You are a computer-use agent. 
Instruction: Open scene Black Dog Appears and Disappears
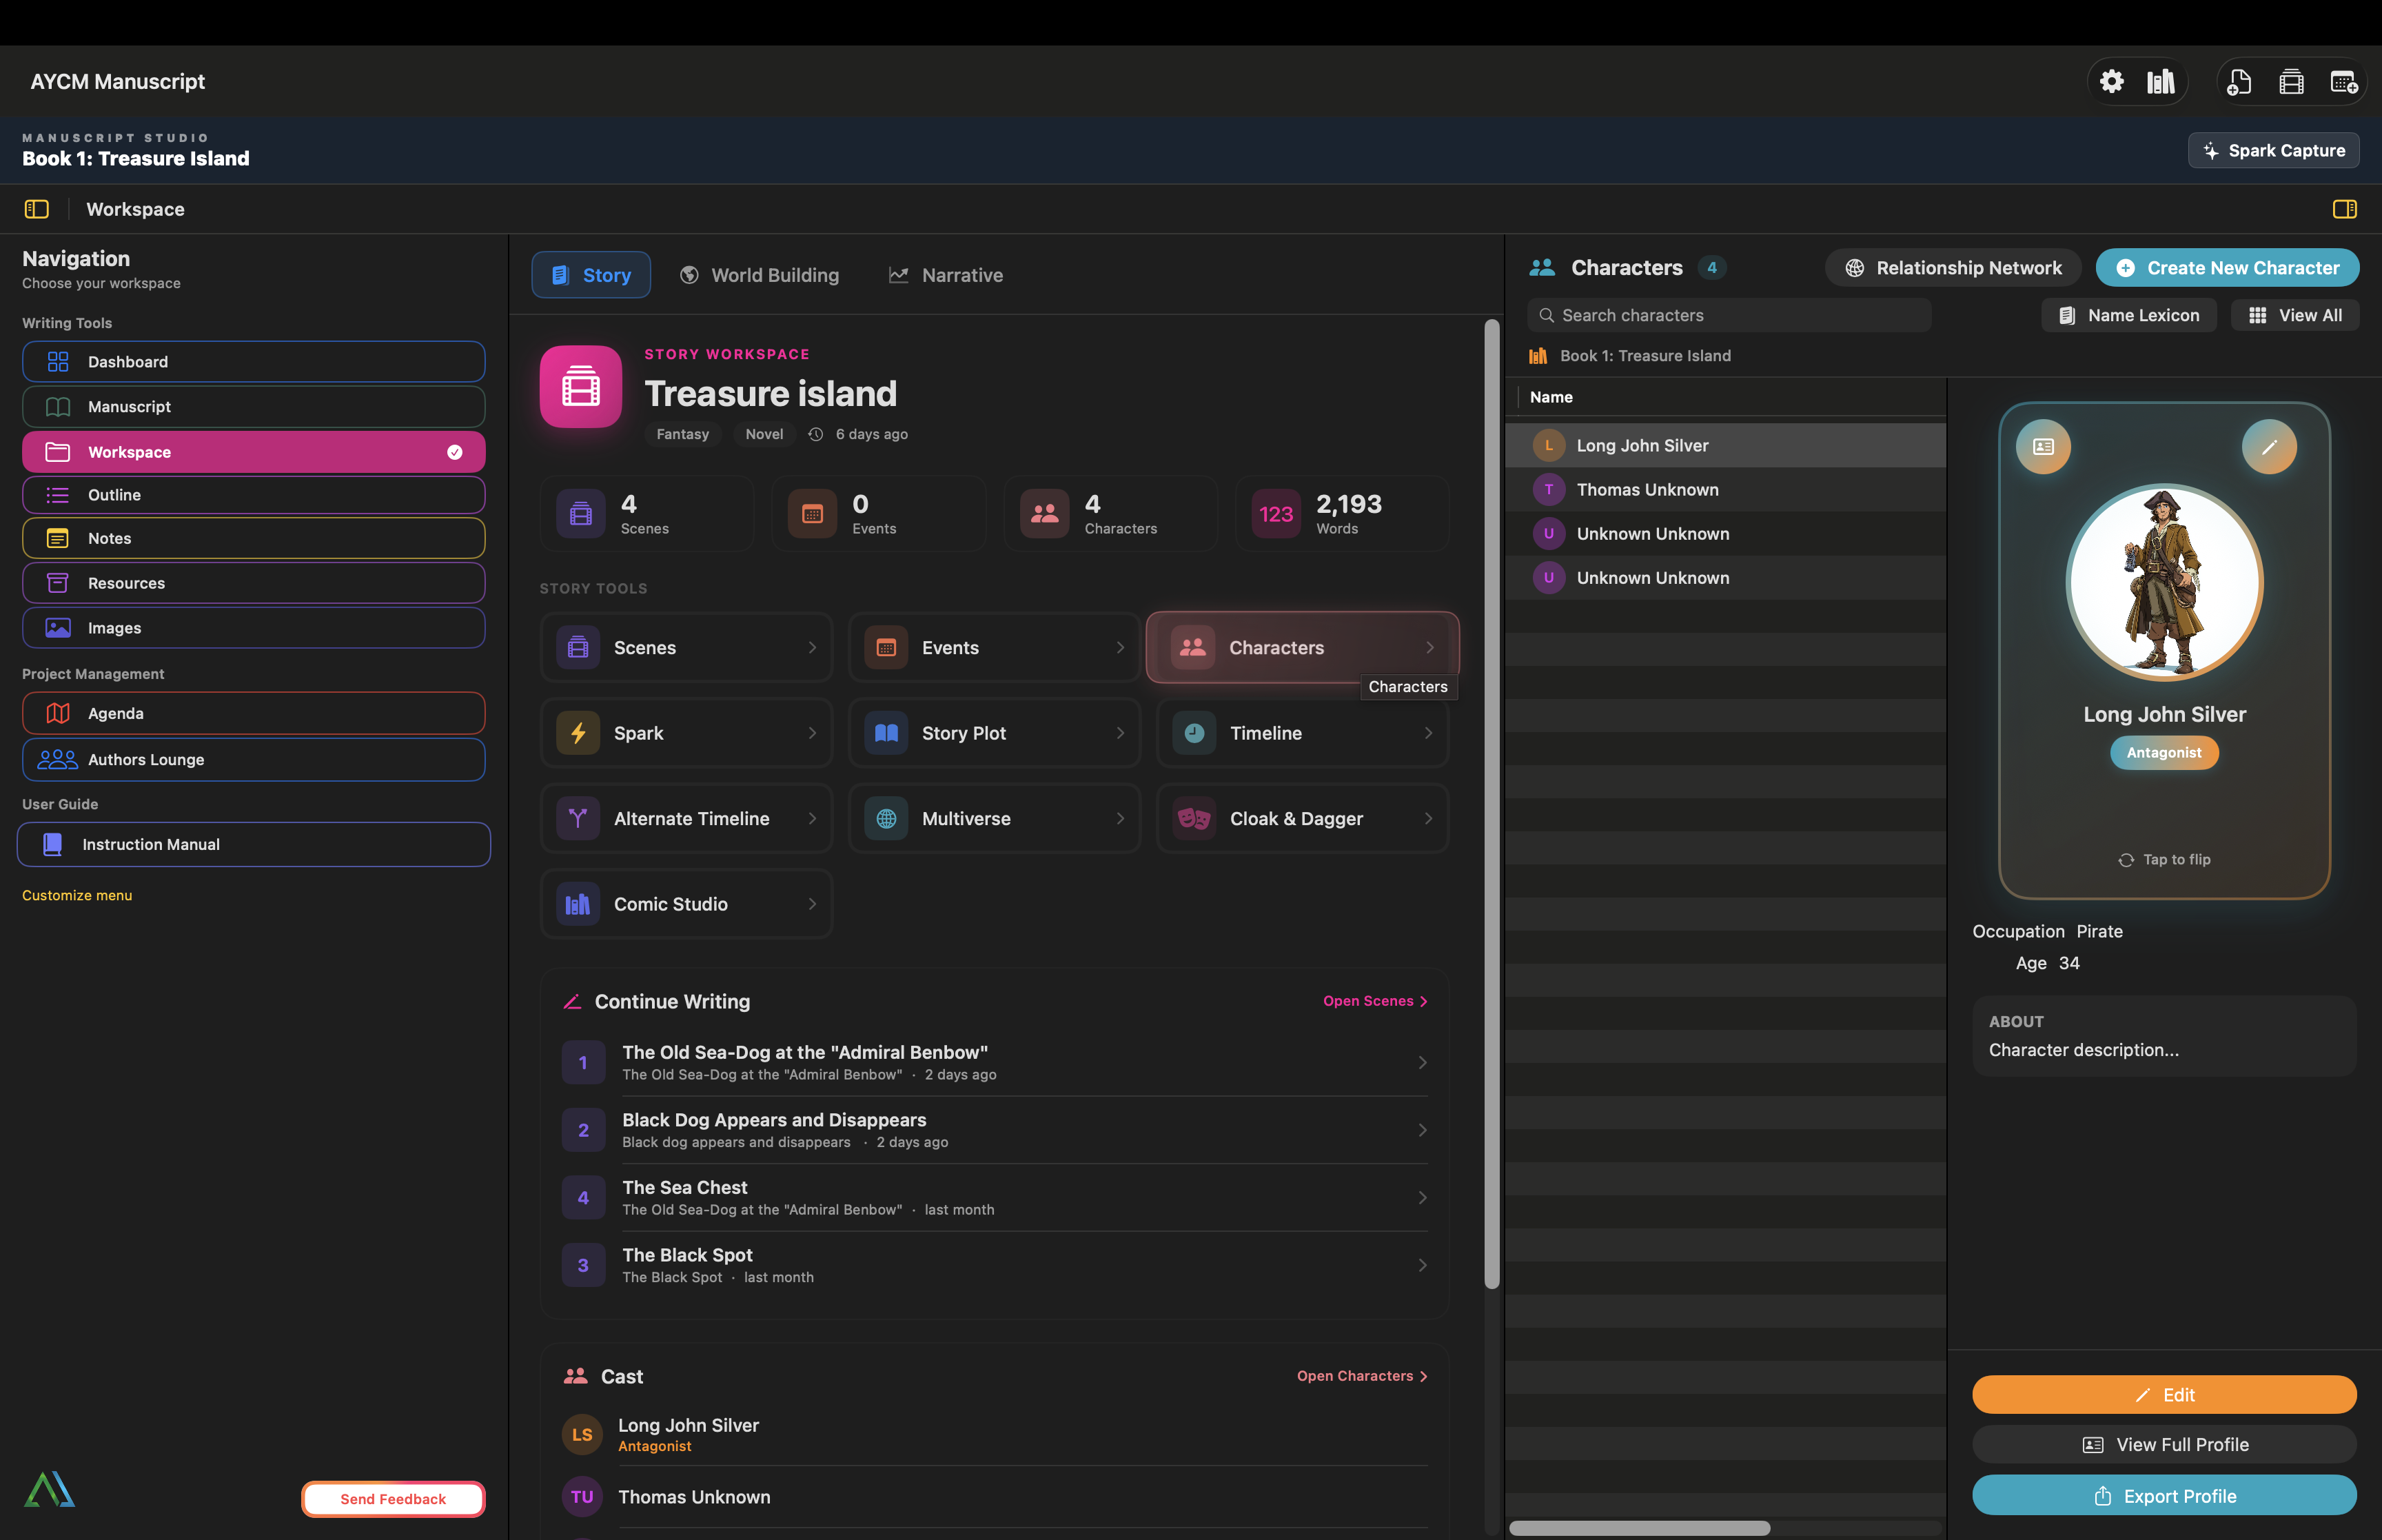995,1130
